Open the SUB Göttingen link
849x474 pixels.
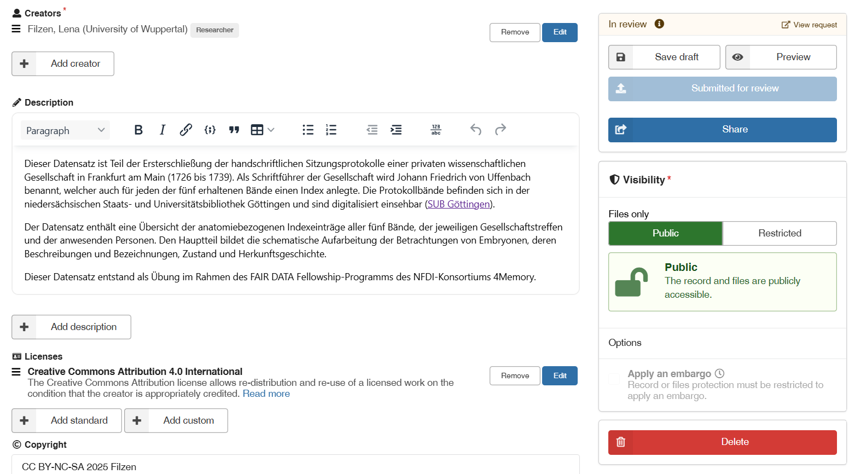(x=458, y=204)
